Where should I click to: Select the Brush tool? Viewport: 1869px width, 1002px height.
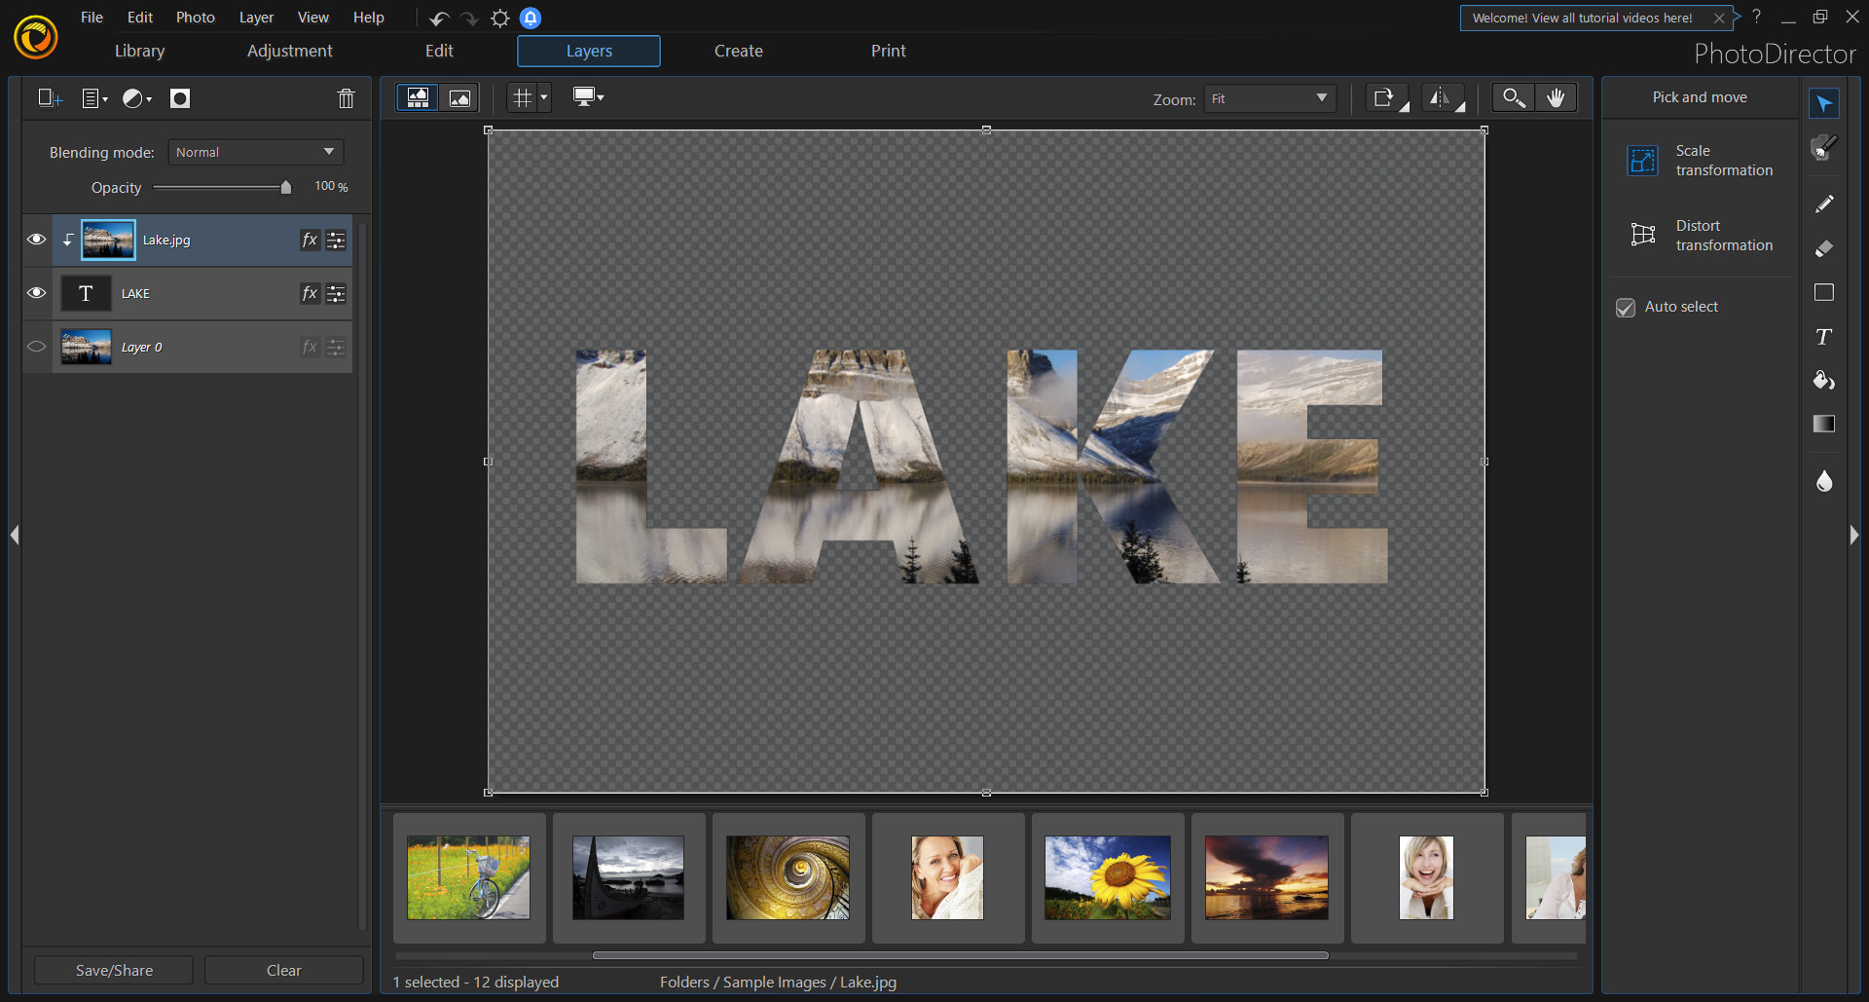coord(1825,148)
